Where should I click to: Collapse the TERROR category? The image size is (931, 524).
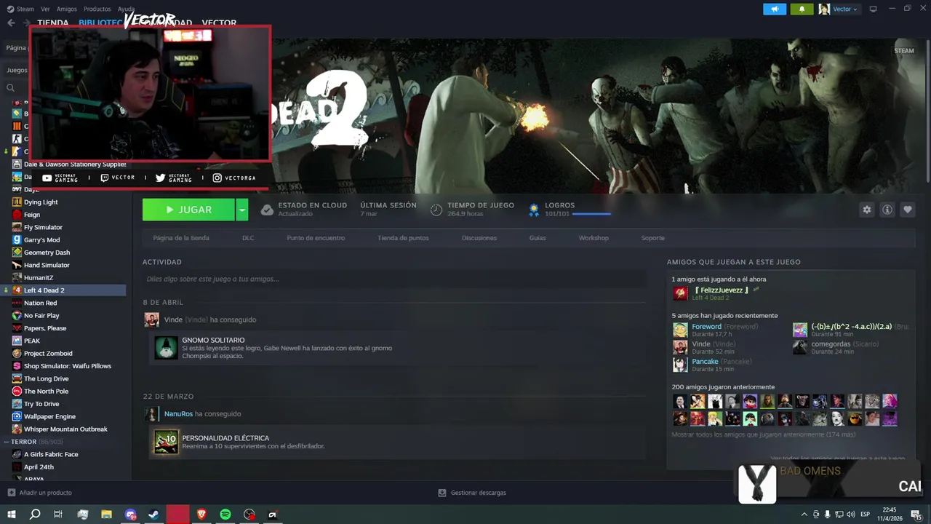point(6,442)
